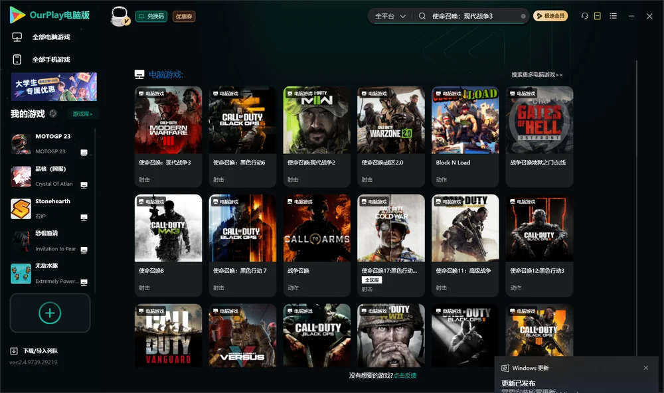This screenshot has height=393, width=664.
Task: Open 下载/导入列队 download queue
Action: tap(41, 351)
